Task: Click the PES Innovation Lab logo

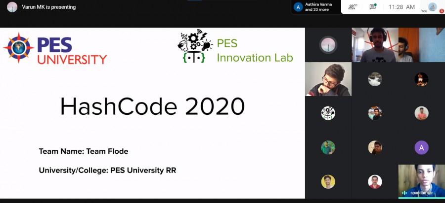Action: pos(235,49)
